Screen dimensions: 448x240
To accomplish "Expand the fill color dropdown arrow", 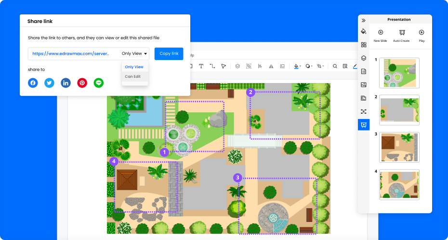I will [x=301, y=66].
